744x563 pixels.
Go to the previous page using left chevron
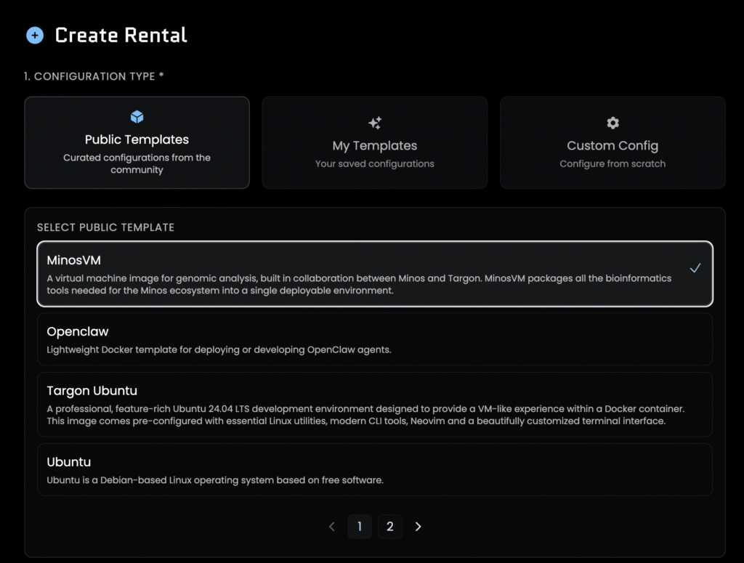point(332,527)
